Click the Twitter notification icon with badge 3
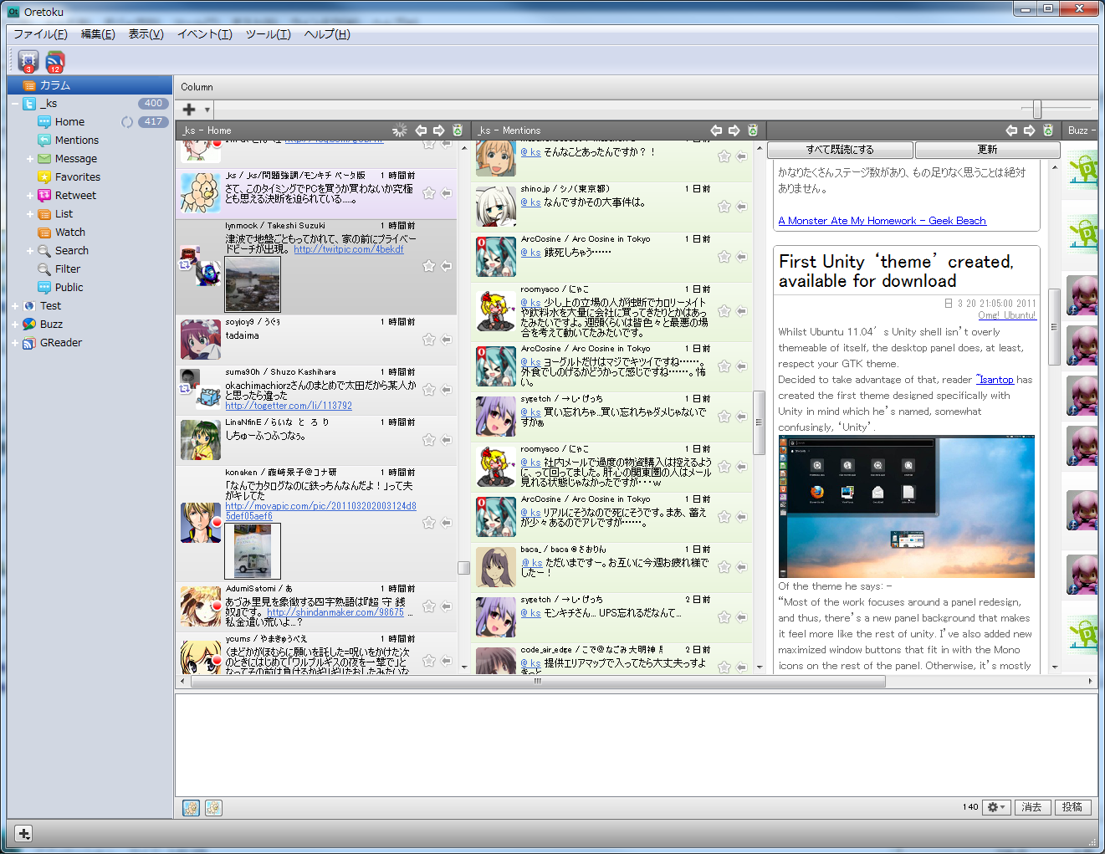The height and width of the screenshot is (854, 1105). click(28, 60)
